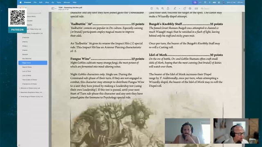Select the Infantry entry in the sidebar outline

tap(25, 42)
